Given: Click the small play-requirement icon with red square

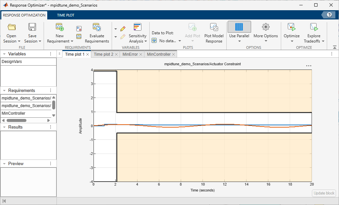Looking at the screenshot, I should [79, 29].
